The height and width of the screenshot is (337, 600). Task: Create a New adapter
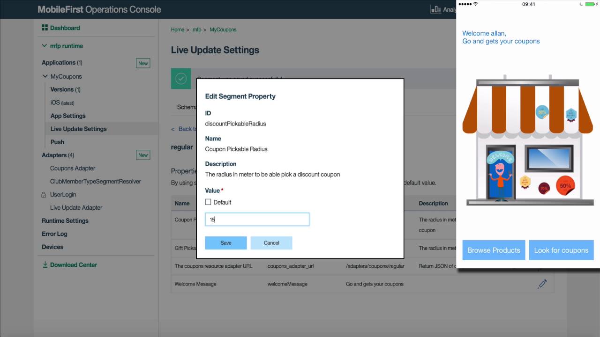click(x=143, y=155)
